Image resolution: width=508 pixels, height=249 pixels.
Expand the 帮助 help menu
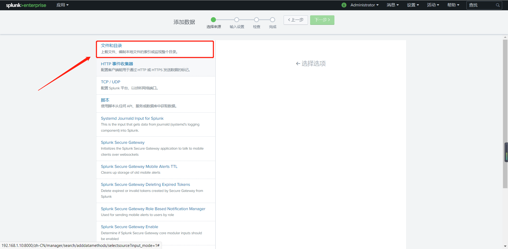point(453,5)
